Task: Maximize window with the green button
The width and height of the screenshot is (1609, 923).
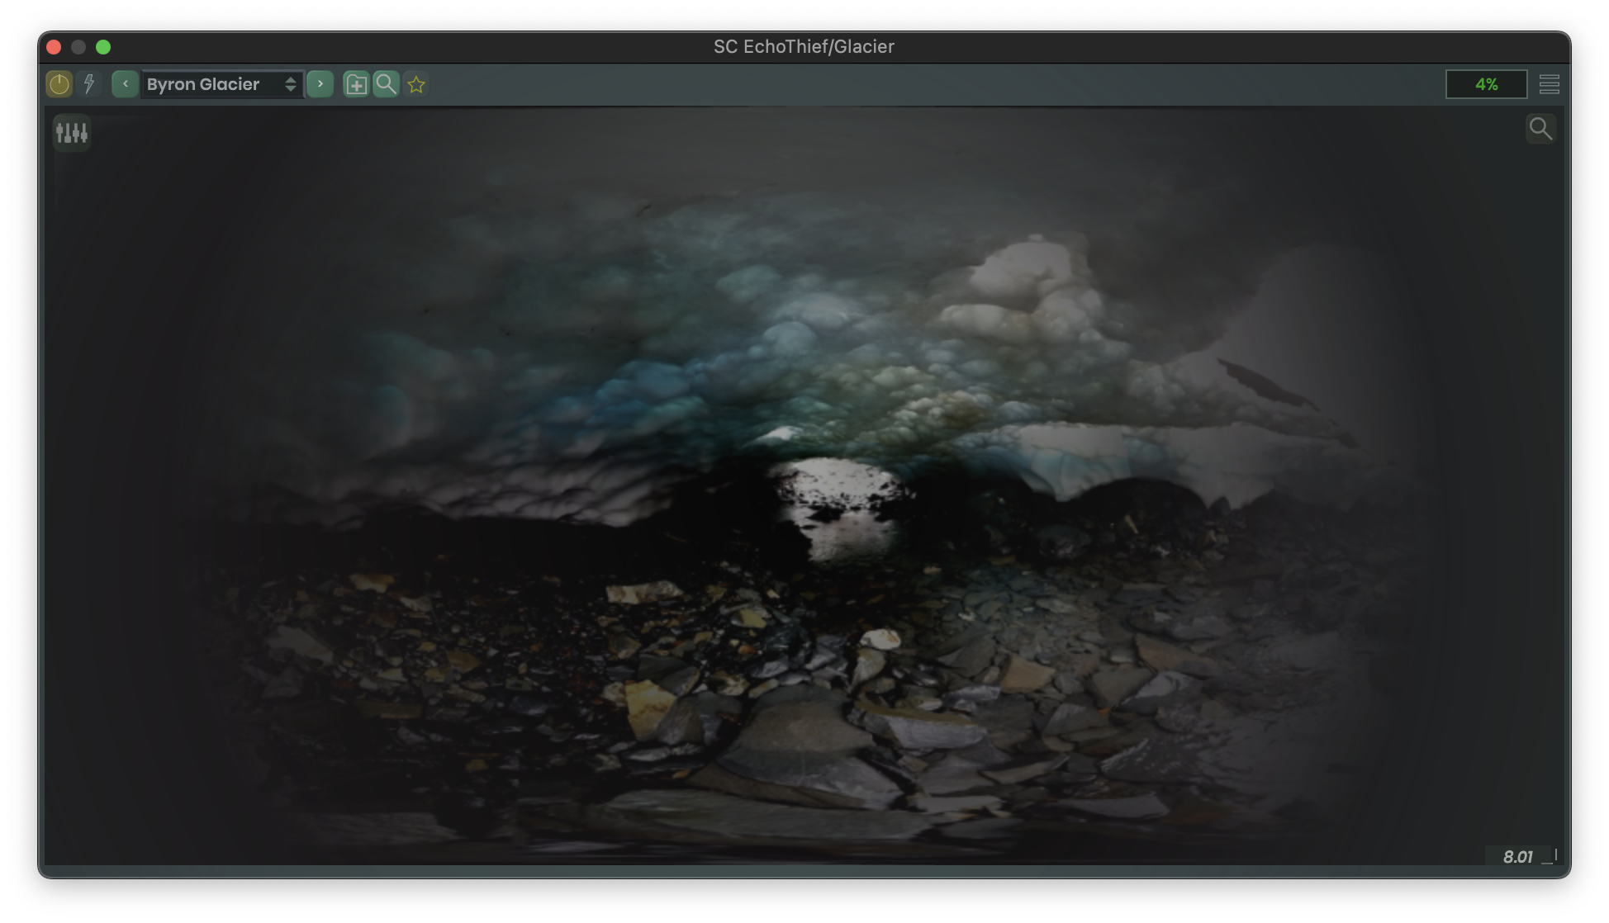Action: click(103, 47)
